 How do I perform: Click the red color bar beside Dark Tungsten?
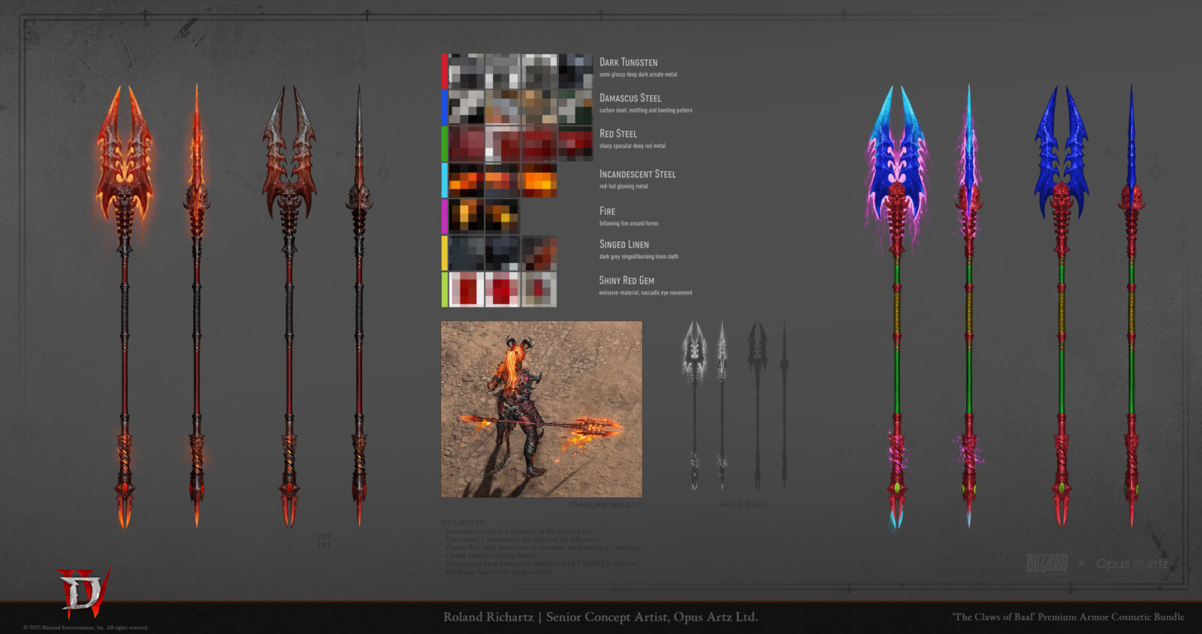(445, 71)
